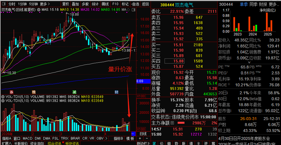
Task: Switch to 5分钟 chart period
Action: [x=33, y=4]
